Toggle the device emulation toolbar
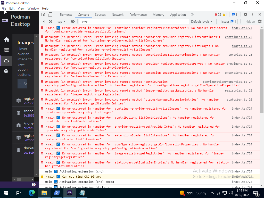 [x=49, y=15]
